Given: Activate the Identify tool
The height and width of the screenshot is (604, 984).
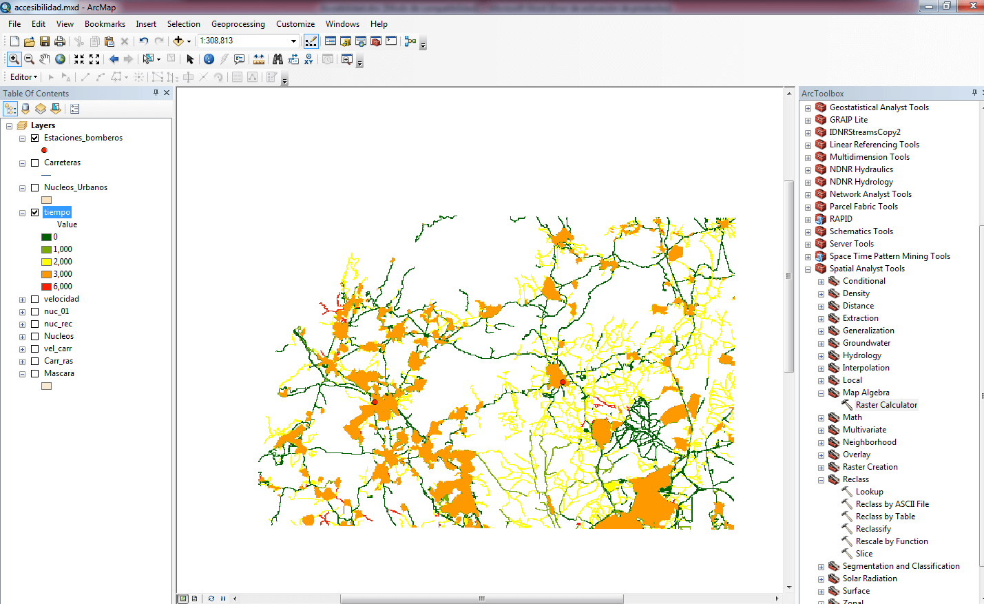Looking at the screenshot, I should tap(209, 59).
